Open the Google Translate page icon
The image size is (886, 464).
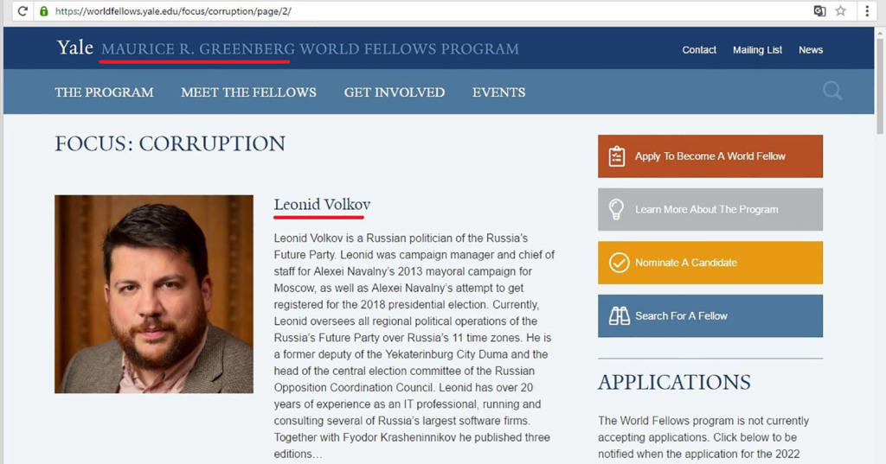click(x=819, y=11)
